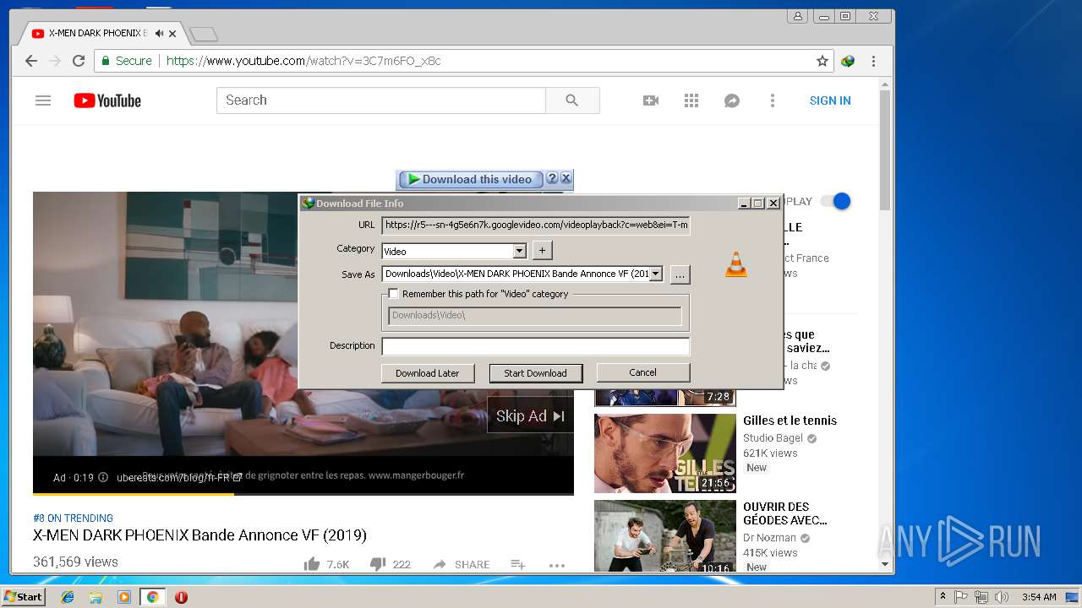Open the media player taskbar icon
Viewport: 1082px width, 608px height.
[x=124, y=597]
